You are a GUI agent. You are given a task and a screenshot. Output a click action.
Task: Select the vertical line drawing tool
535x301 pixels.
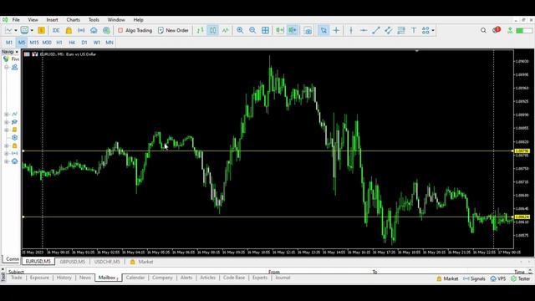tap(351, 30)
